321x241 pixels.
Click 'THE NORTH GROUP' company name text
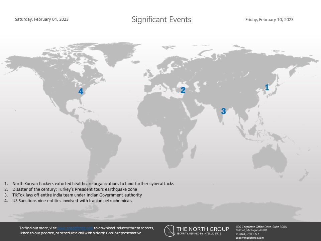tap(203, 229)
